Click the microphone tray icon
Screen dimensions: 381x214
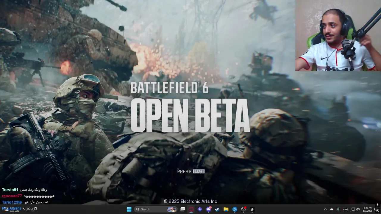coord(338,209)
